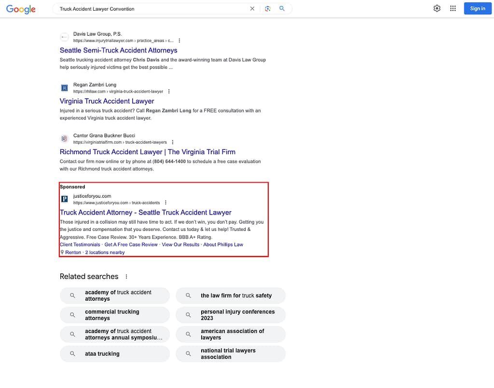Click Client Testimonials sitelink
This screenshot has width=494, height=388.
(x=80, y=244)
